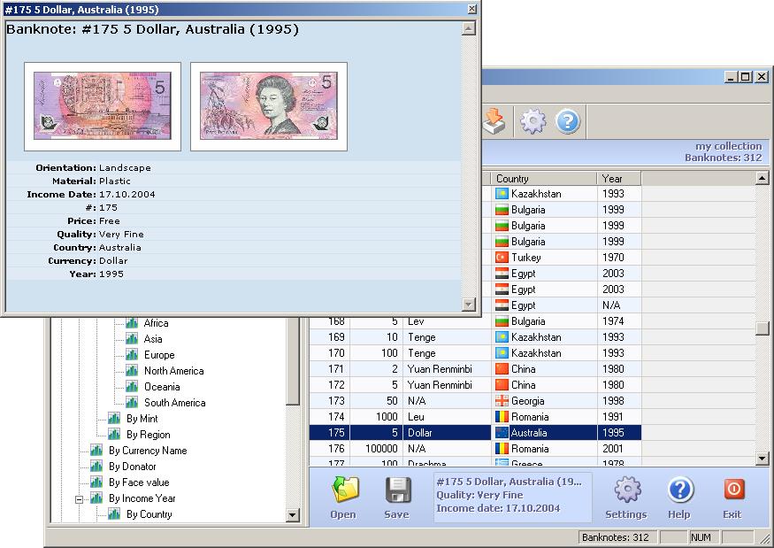Image resolution: width=774 pixels, height=548 pixels.
Task: Sort table by Country column header
Action: click(544, 178)
